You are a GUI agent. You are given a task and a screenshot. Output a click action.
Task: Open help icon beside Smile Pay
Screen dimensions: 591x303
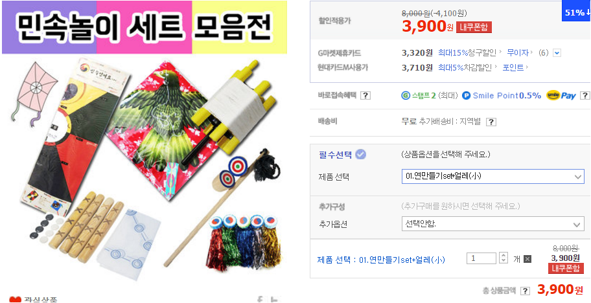pos(585,95)
